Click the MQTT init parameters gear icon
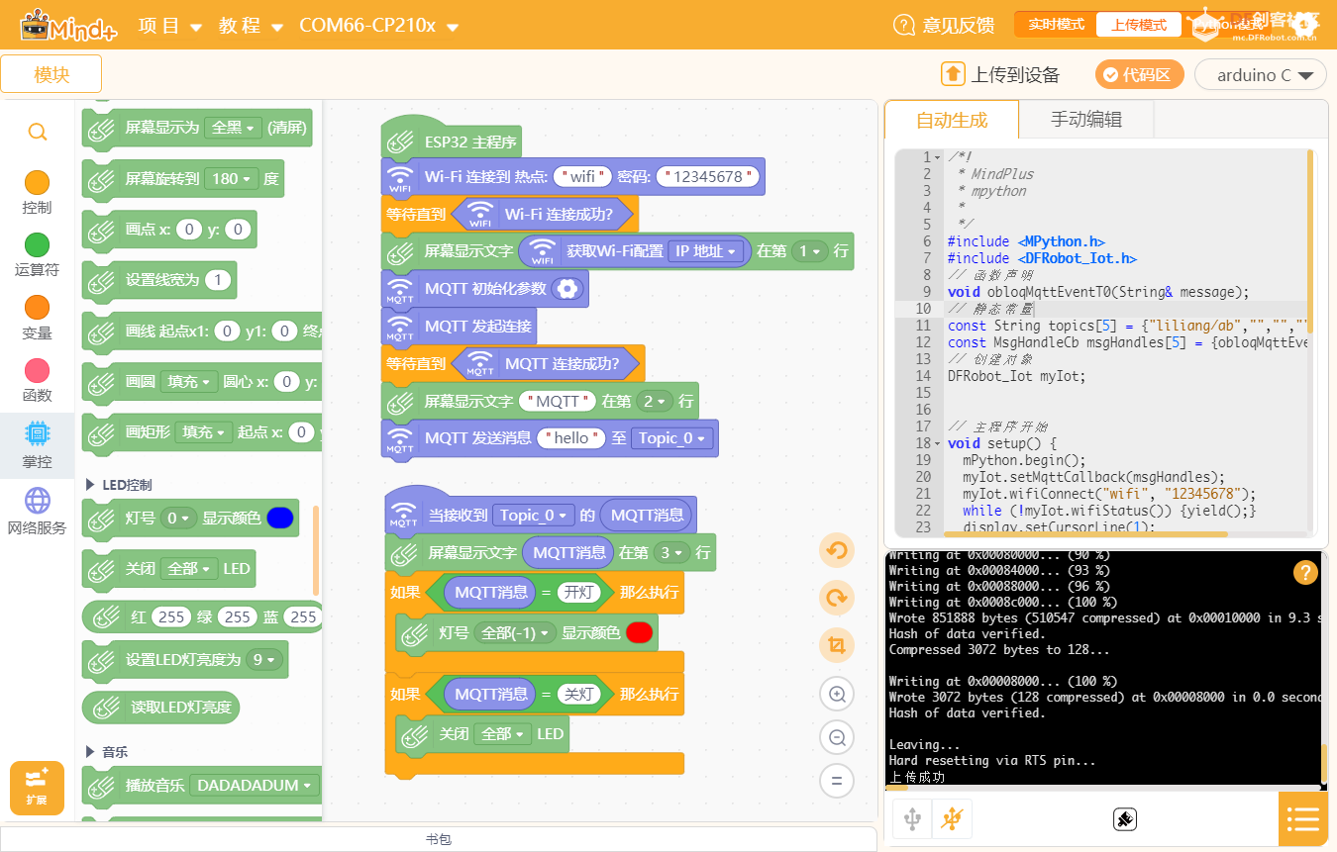 click(x=566, y=288)
